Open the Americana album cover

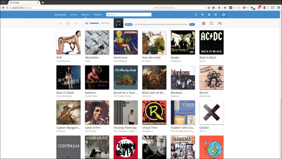point(126,42)
